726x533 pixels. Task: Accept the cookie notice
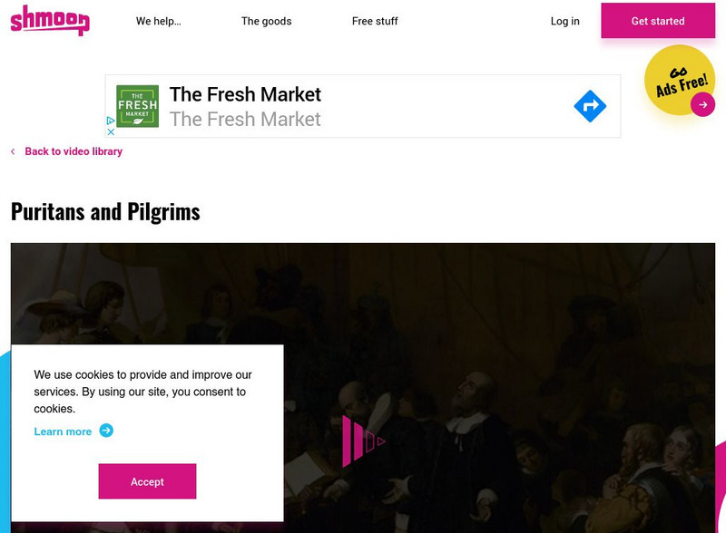point(147,481)
